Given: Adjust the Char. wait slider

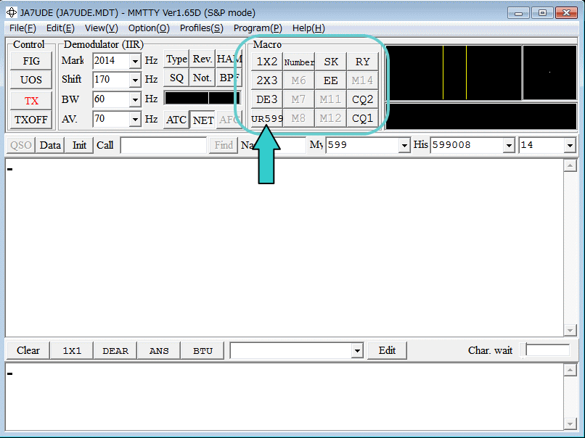Looking at the screenshot, I should [x=545, y=350].
